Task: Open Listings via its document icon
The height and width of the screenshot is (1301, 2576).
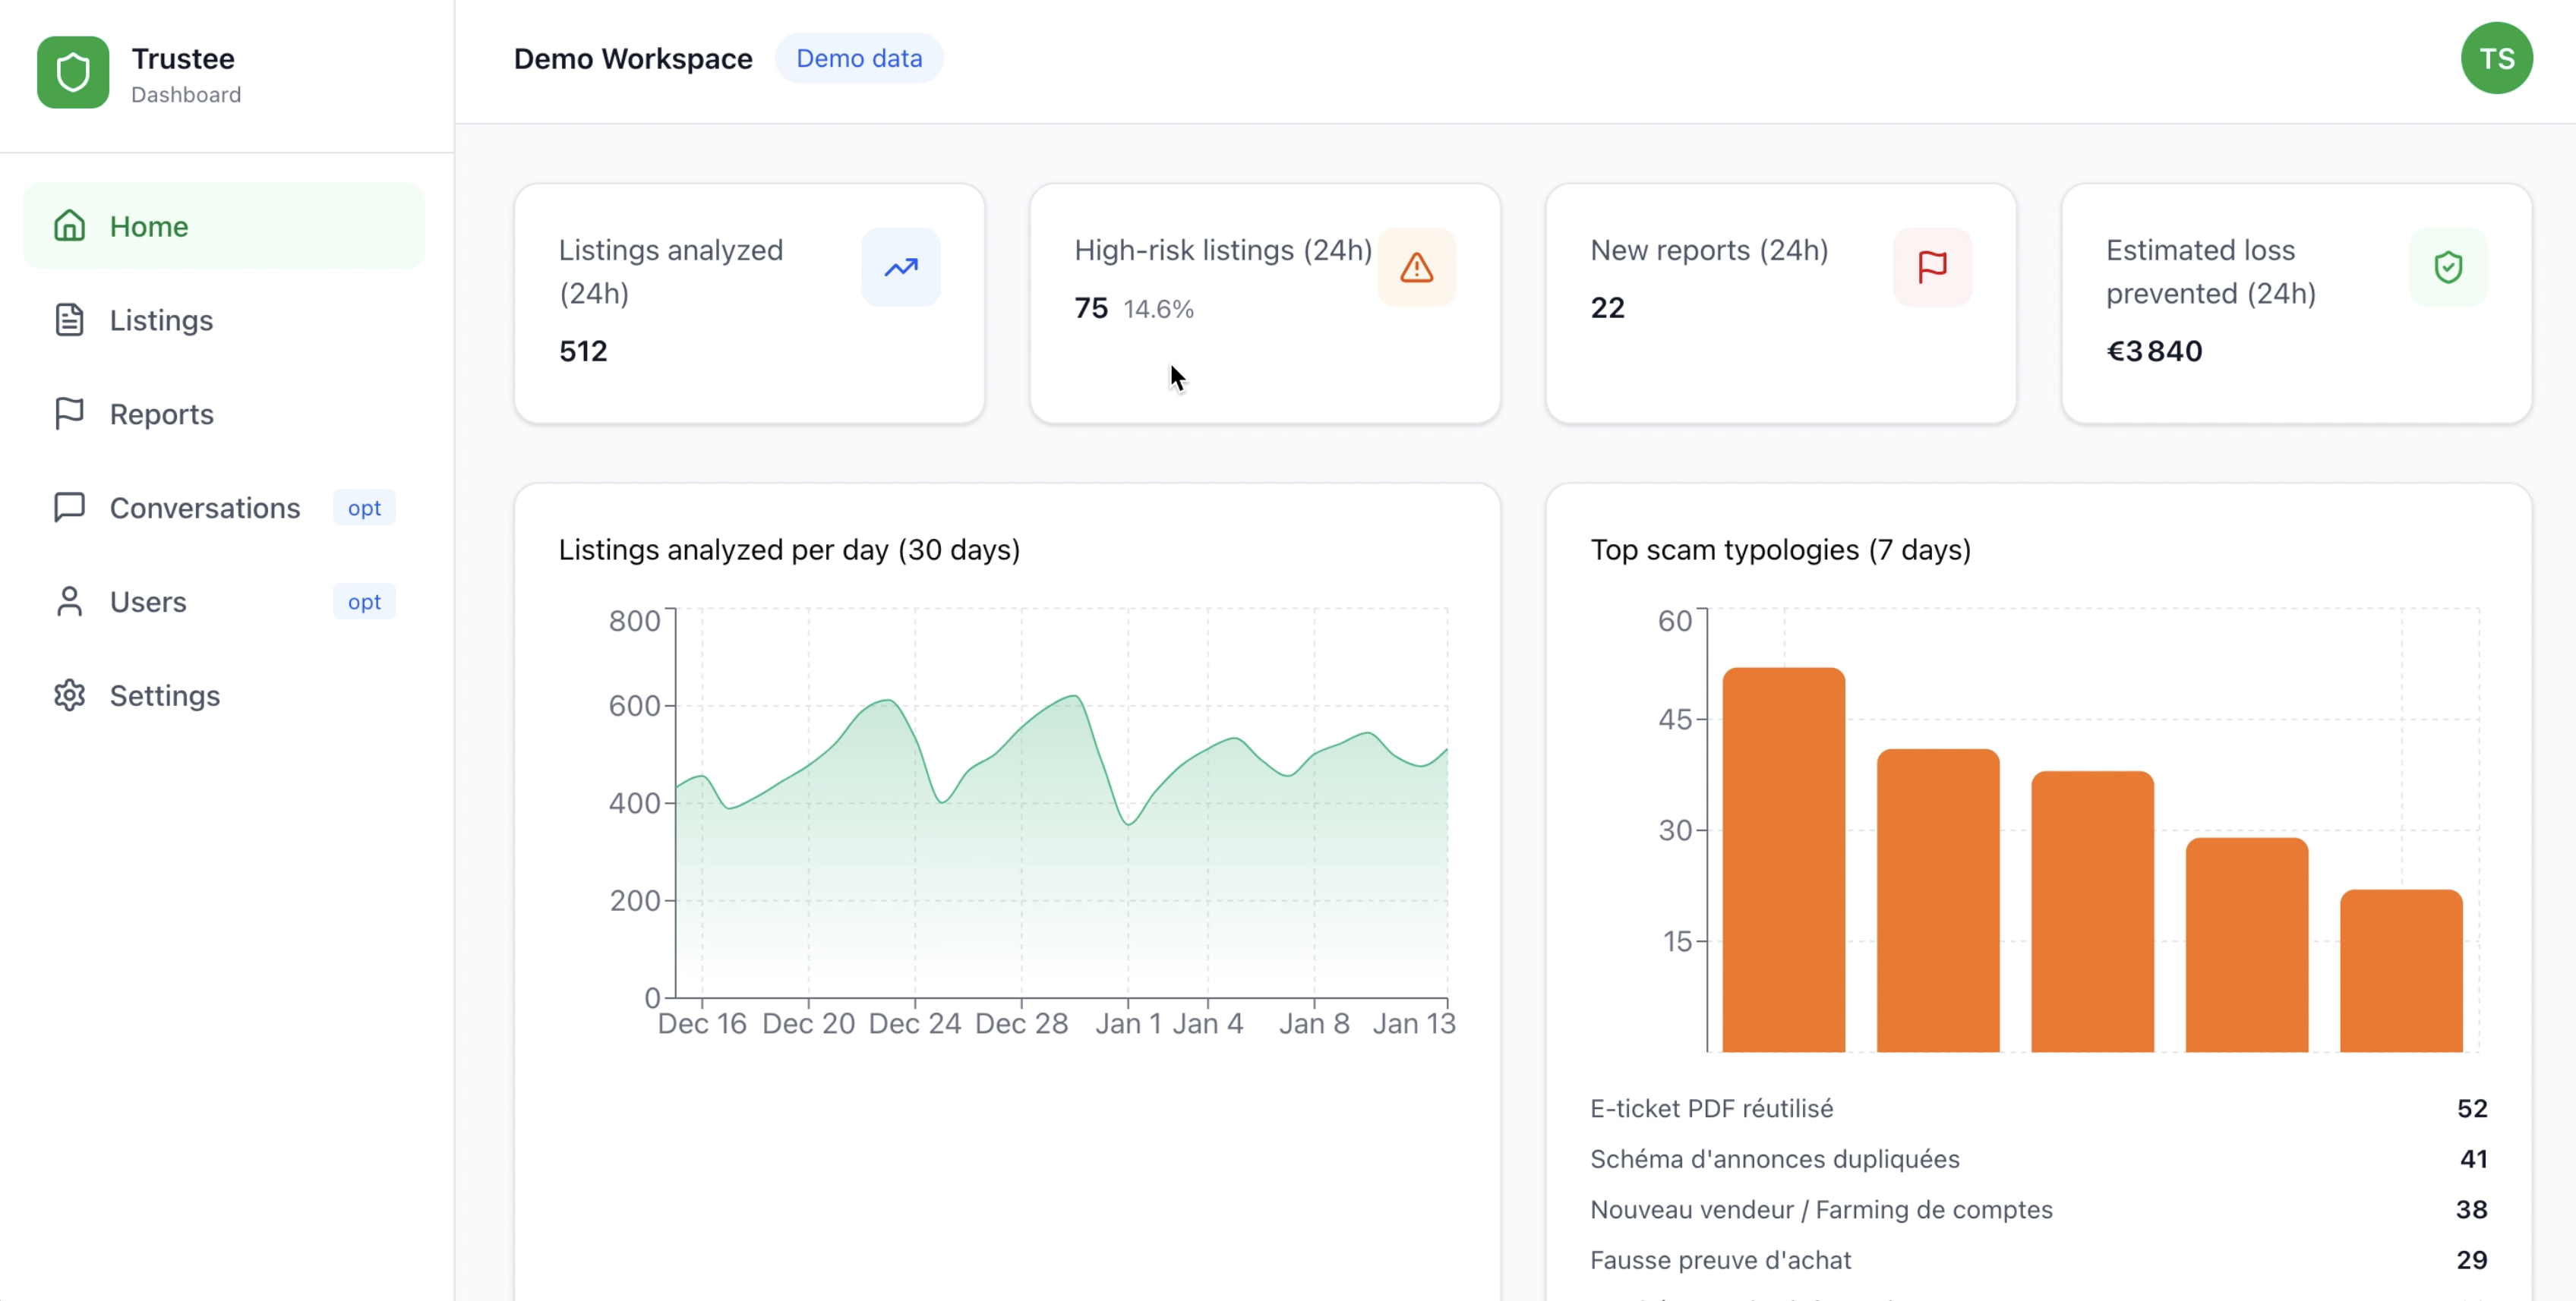Action: click(69, 320)
